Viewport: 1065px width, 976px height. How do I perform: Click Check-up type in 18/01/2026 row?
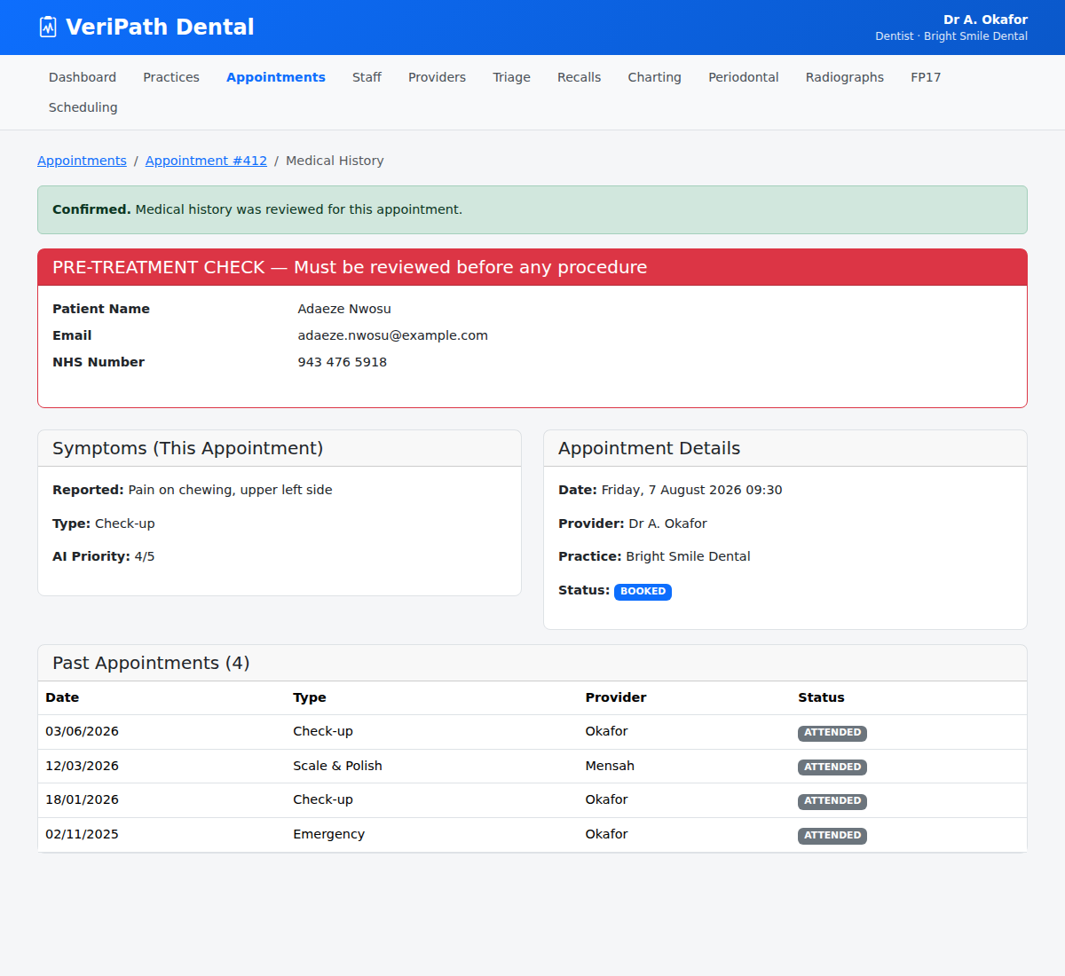pos(323,799)
